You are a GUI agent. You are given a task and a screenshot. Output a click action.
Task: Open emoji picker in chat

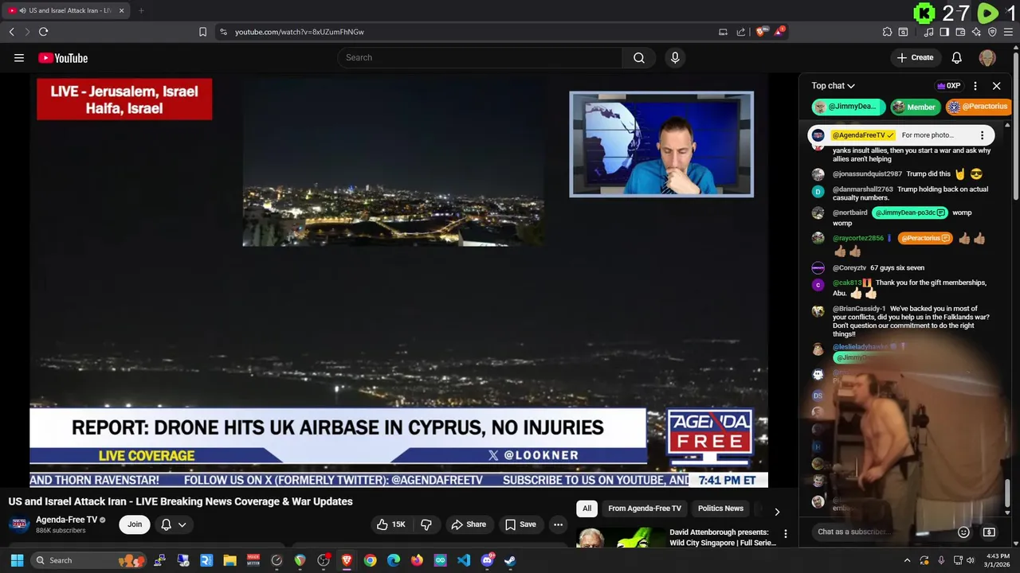(963, 532)
